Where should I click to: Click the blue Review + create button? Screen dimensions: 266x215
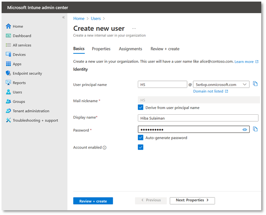click(93, 201)
